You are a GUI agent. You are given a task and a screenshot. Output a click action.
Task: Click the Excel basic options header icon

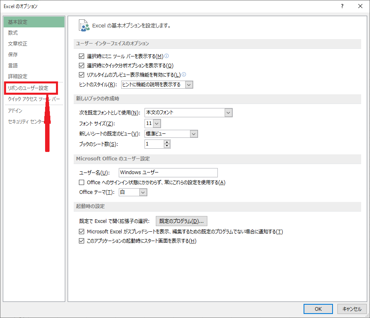coord(84,25)
